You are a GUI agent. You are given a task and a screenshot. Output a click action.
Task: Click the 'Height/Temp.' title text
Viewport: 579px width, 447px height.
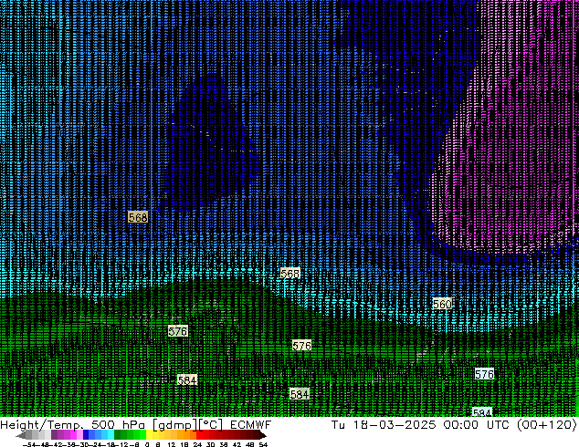pyautogui.click(x=42, y=425)
